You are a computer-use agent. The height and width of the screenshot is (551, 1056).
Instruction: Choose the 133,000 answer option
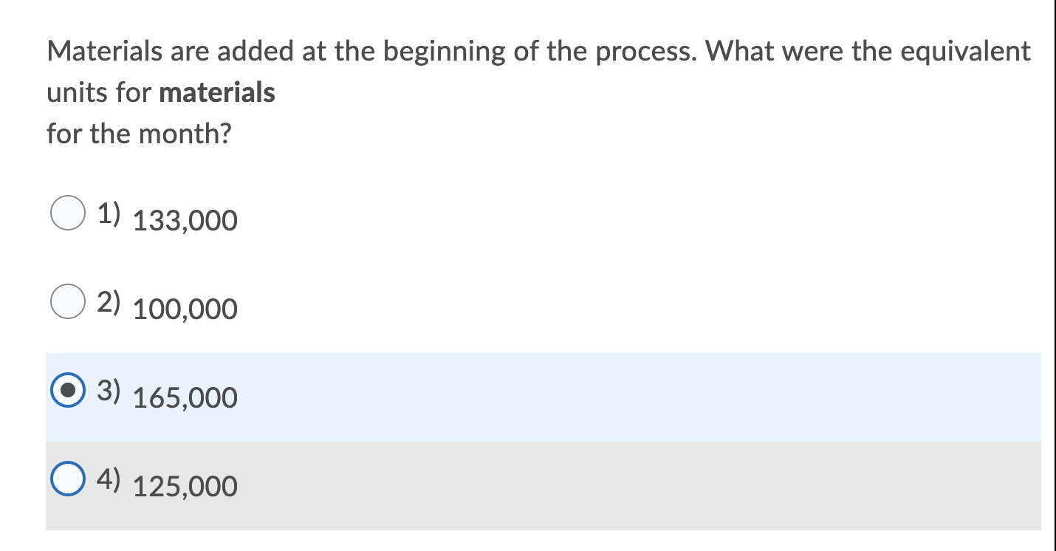coord(67,213)
